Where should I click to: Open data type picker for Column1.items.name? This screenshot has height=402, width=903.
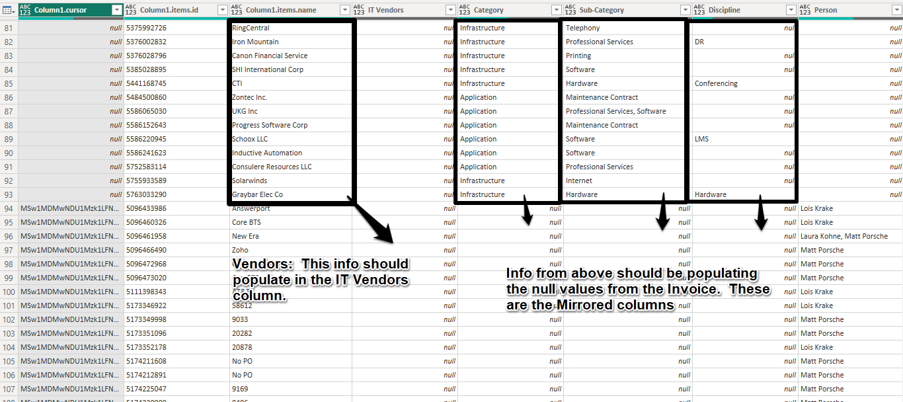coord(236,9)
